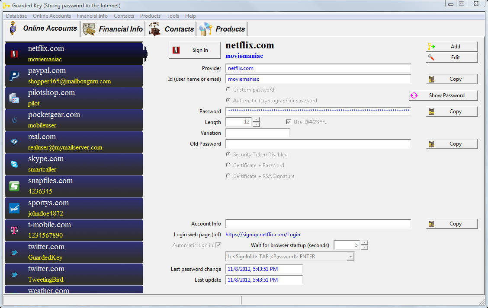Image resolution: width=488 pixels, height=308 pixels.
Task: Open the Database menu
Action: 16,16
